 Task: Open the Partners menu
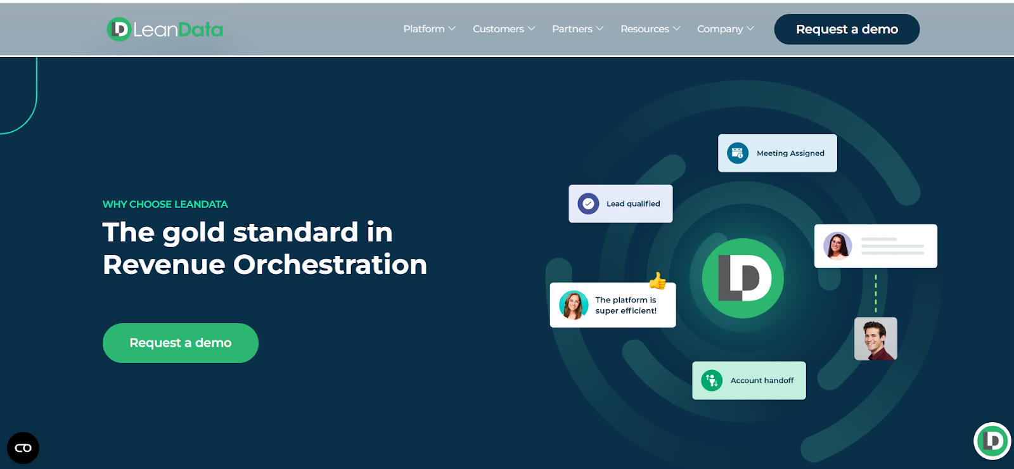pos(577,29)
